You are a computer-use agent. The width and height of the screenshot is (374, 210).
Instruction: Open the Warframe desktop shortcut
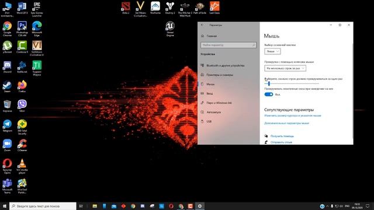click(155, 8)
